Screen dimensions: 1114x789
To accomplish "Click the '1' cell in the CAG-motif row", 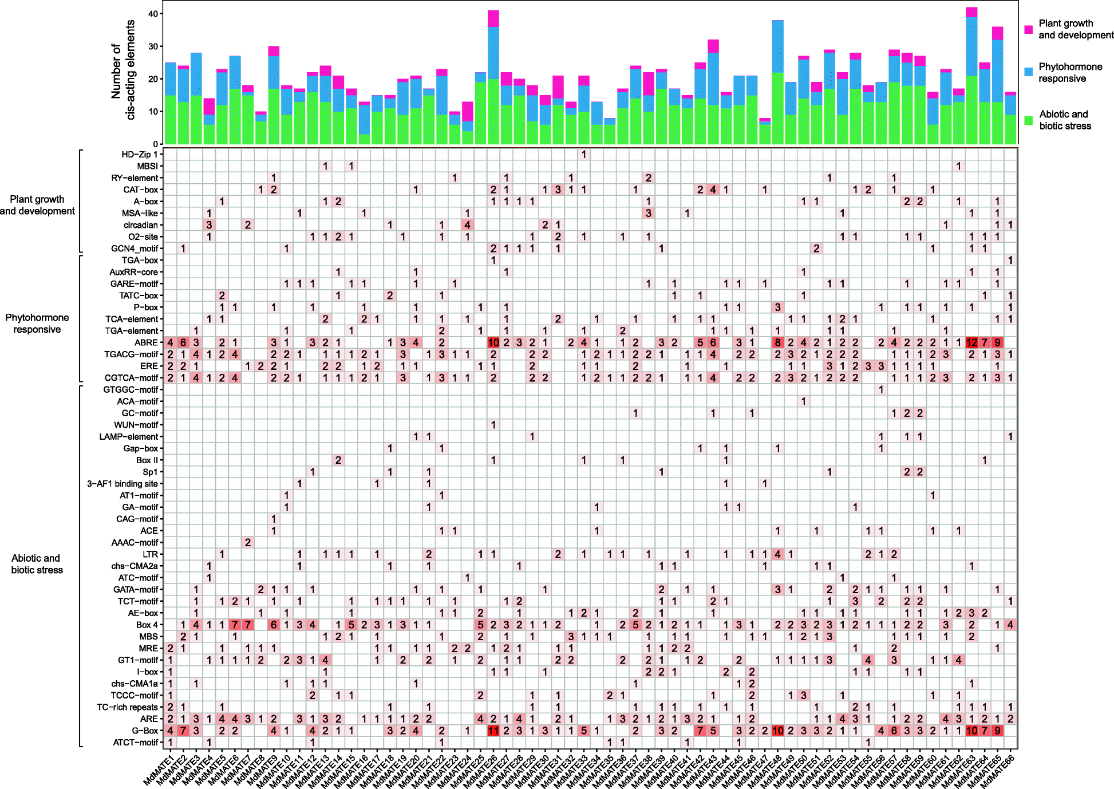I will point(274,519).
